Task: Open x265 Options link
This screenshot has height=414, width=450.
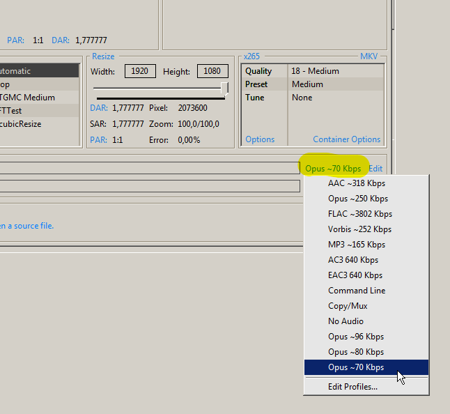Action: [260, 139]
